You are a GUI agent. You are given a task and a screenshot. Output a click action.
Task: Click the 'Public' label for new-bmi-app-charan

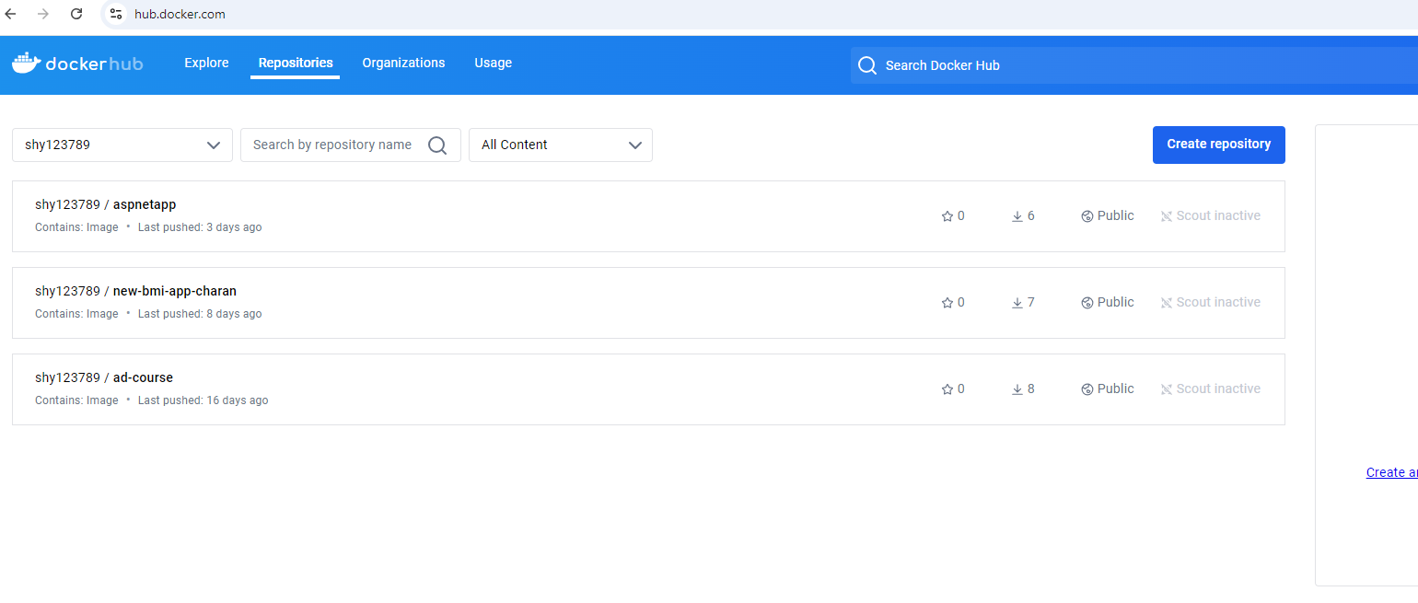[1116, 302]
